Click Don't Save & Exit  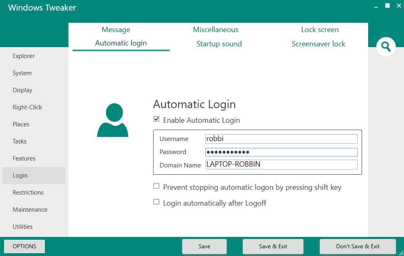358,246
